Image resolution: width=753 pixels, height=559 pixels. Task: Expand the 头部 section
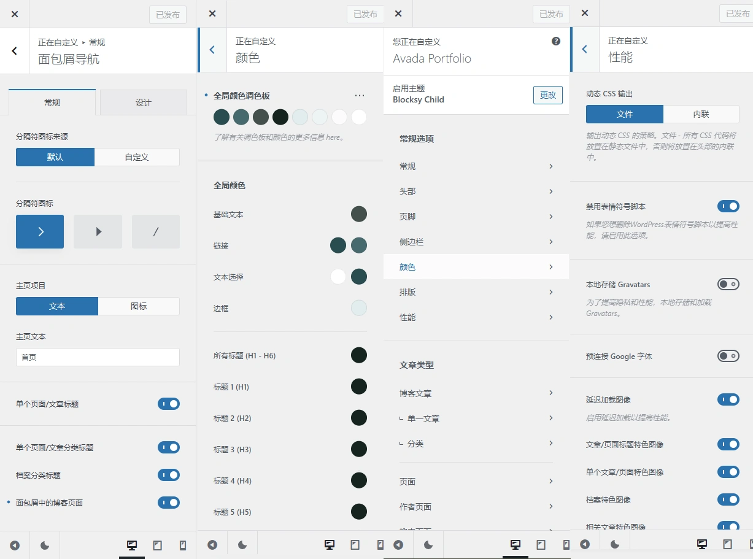tap(476, 191)
